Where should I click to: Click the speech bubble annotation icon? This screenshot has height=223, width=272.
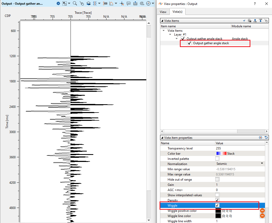pyautogui.click(x=129, y=3)
